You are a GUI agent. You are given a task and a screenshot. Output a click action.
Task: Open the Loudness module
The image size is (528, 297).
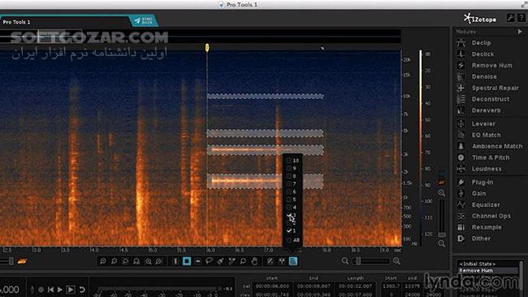[487, 169]
